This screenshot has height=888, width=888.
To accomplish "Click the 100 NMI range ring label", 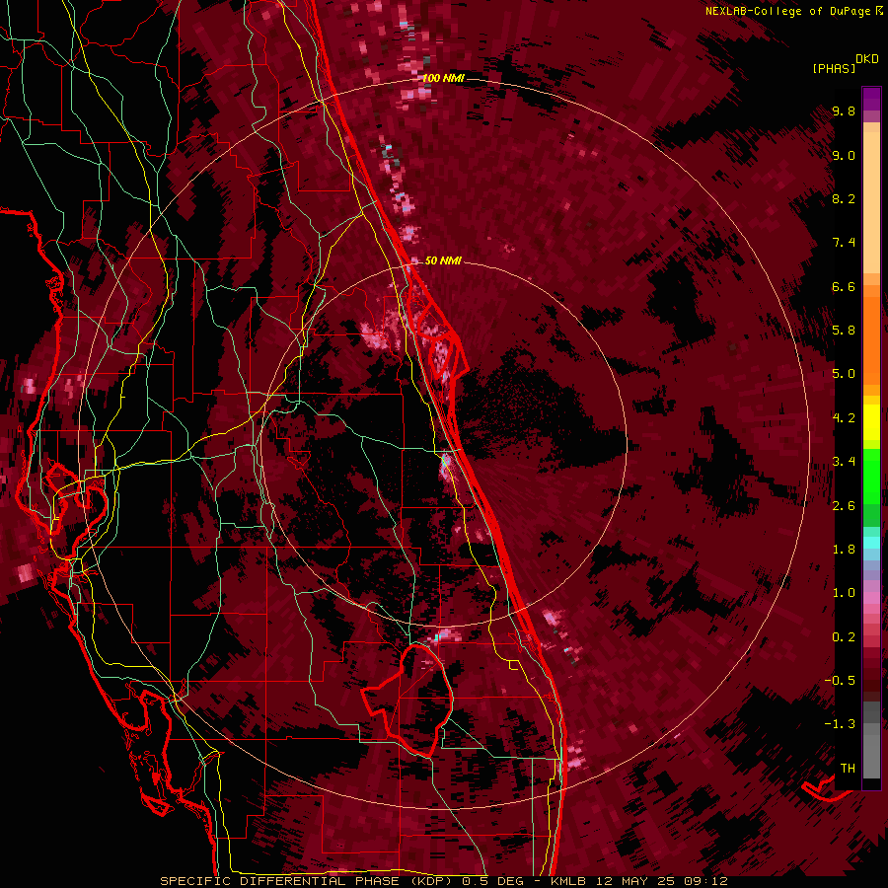I will [443, 78].
